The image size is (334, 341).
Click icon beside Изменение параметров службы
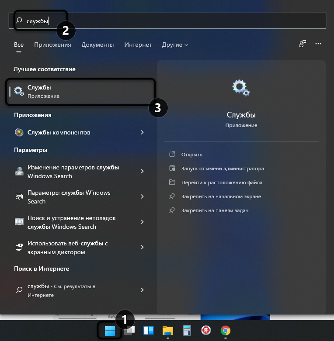19,171
